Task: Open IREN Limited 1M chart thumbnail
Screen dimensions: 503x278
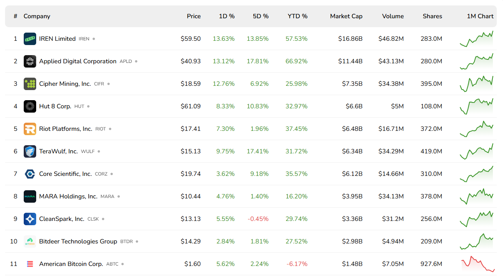Action: click(x=476, y=39)
